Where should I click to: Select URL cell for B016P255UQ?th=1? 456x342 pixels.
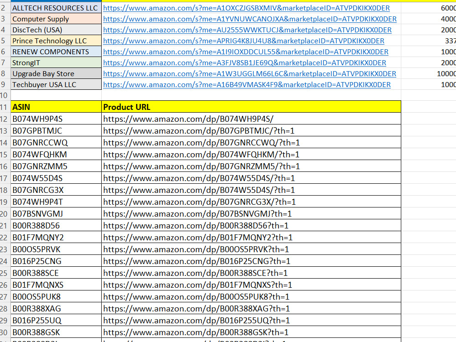click(251, 321)
